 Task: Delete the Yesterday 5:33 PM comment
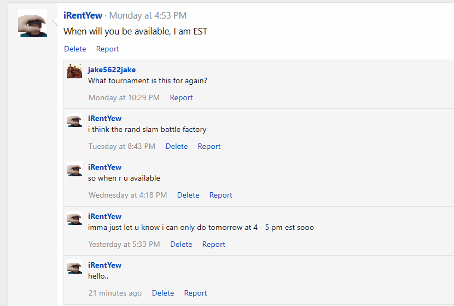181,244
